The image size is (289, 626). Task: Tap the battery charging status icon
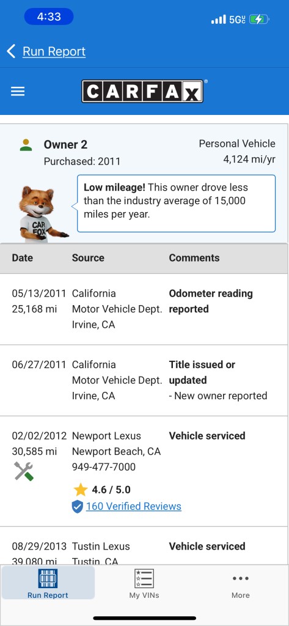[259, 19]
